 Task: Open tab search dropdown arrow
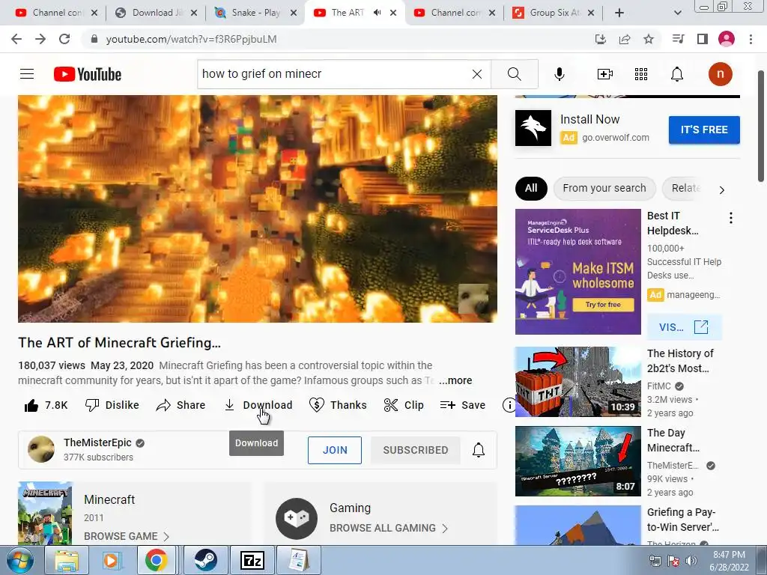pyautogui.click(x=677, y=13)
